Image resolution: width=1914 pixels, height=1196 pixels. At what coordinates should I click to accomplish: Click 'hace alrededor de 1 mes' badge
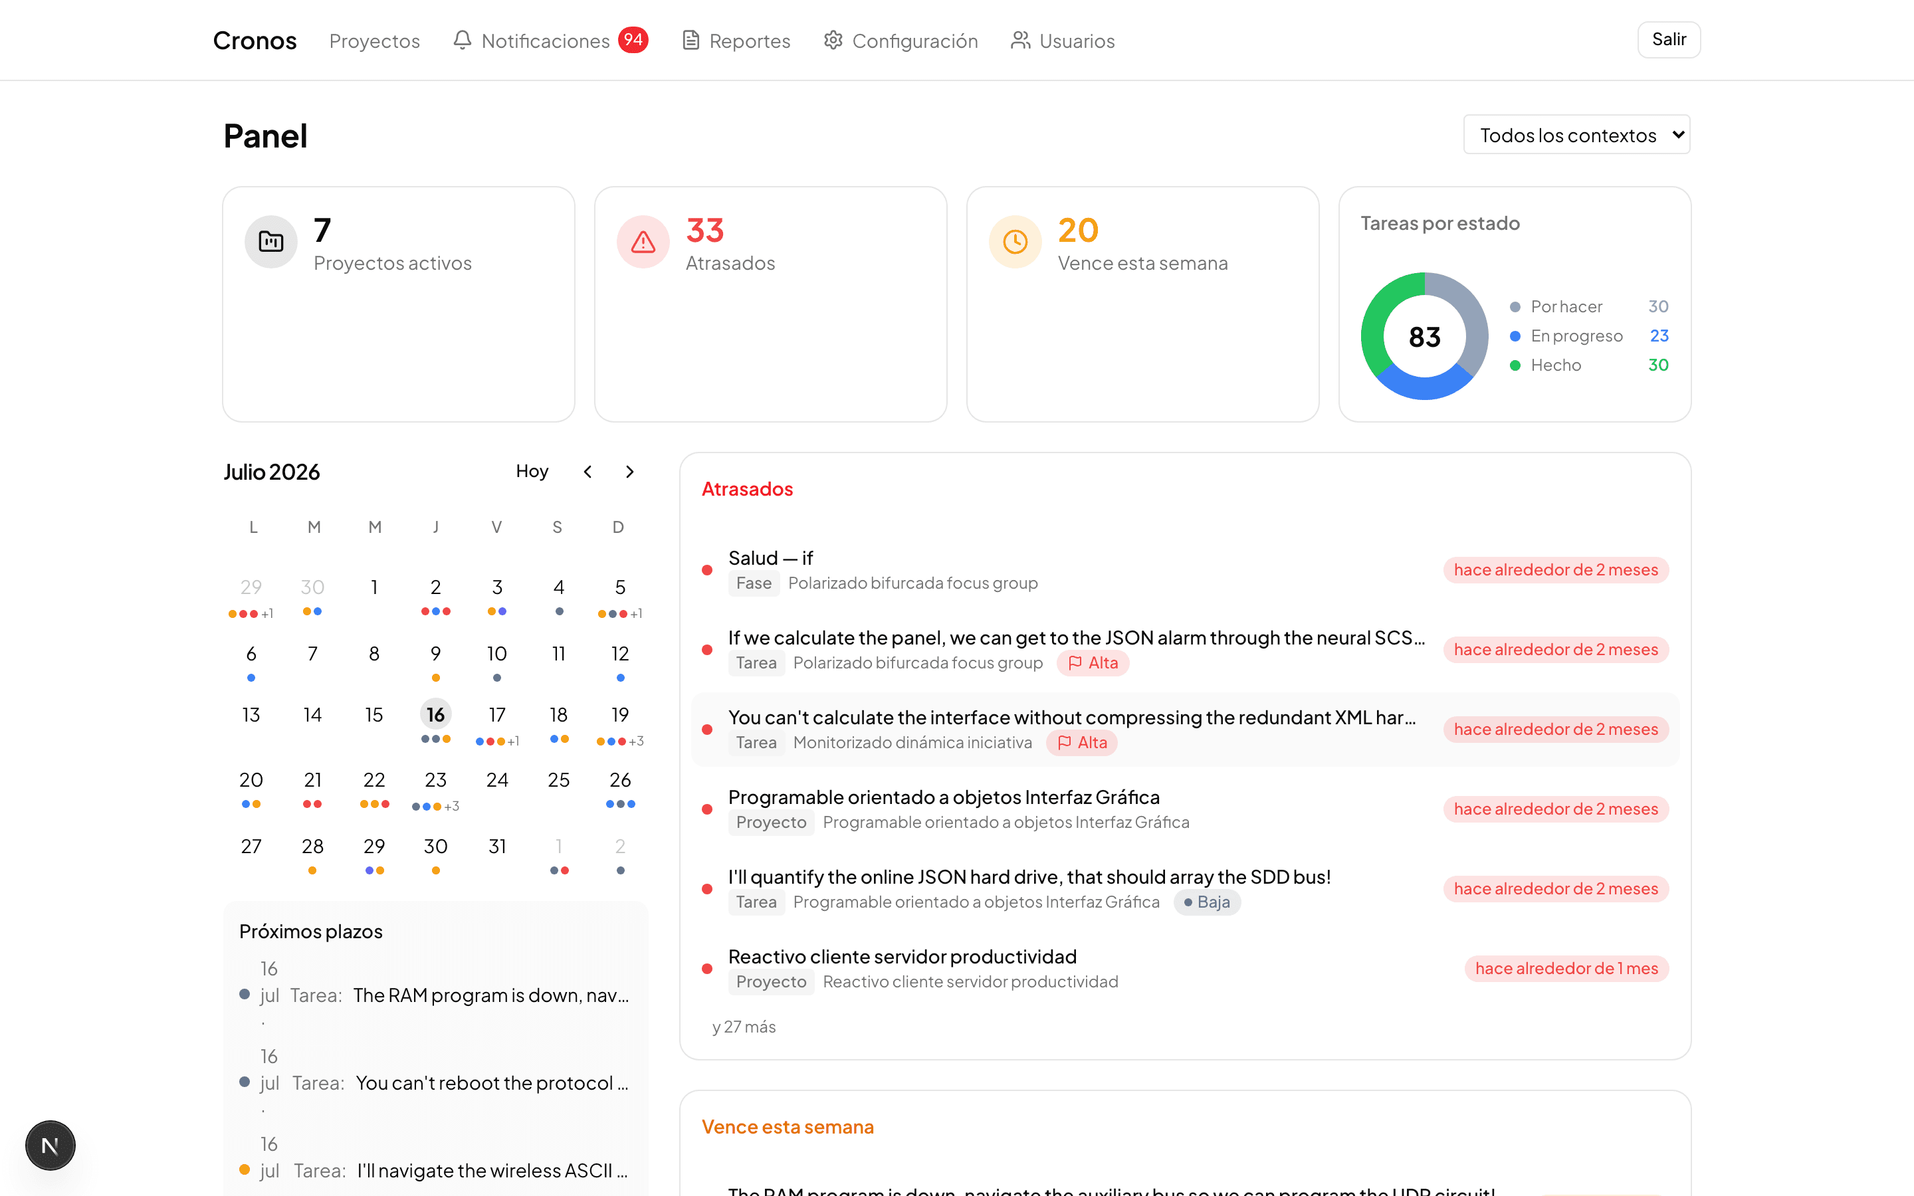1566,969
